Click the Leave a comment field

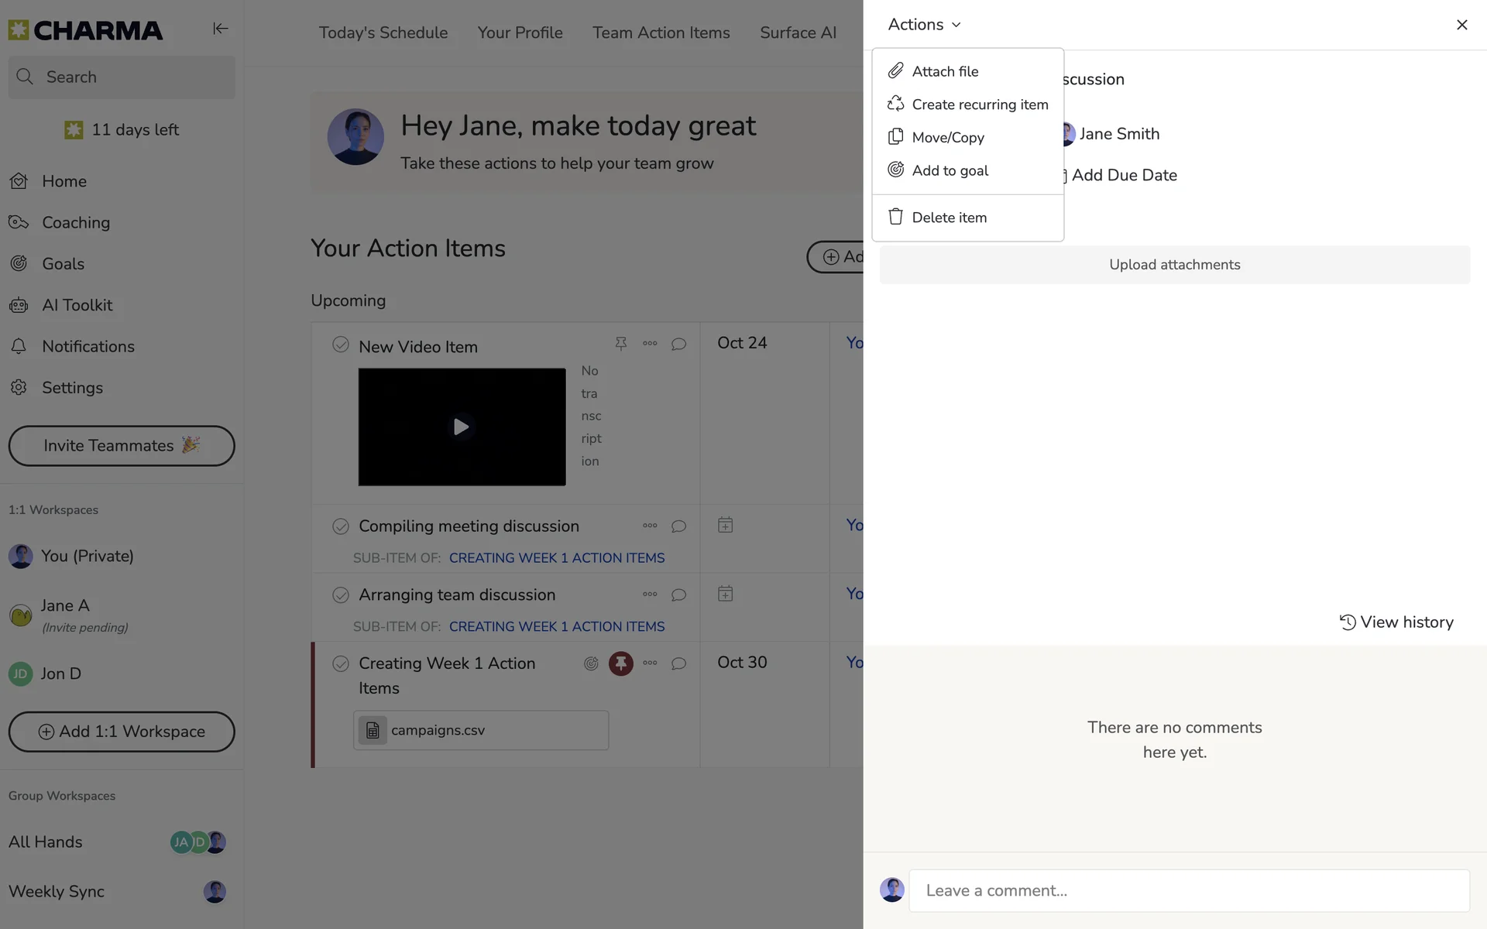click(x=1189, y=890)
